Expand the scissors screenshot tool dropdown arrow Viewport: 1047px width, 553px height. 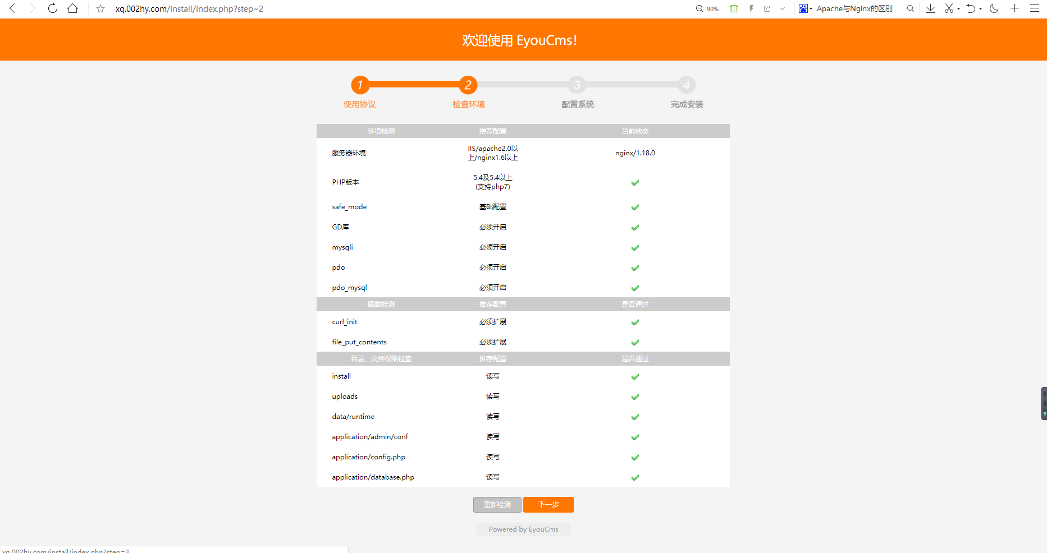[958, 9]
